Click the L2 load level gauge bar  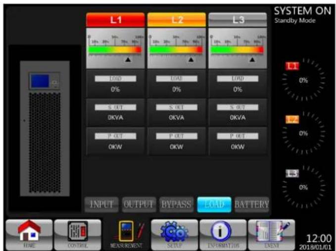pos(176,50)
